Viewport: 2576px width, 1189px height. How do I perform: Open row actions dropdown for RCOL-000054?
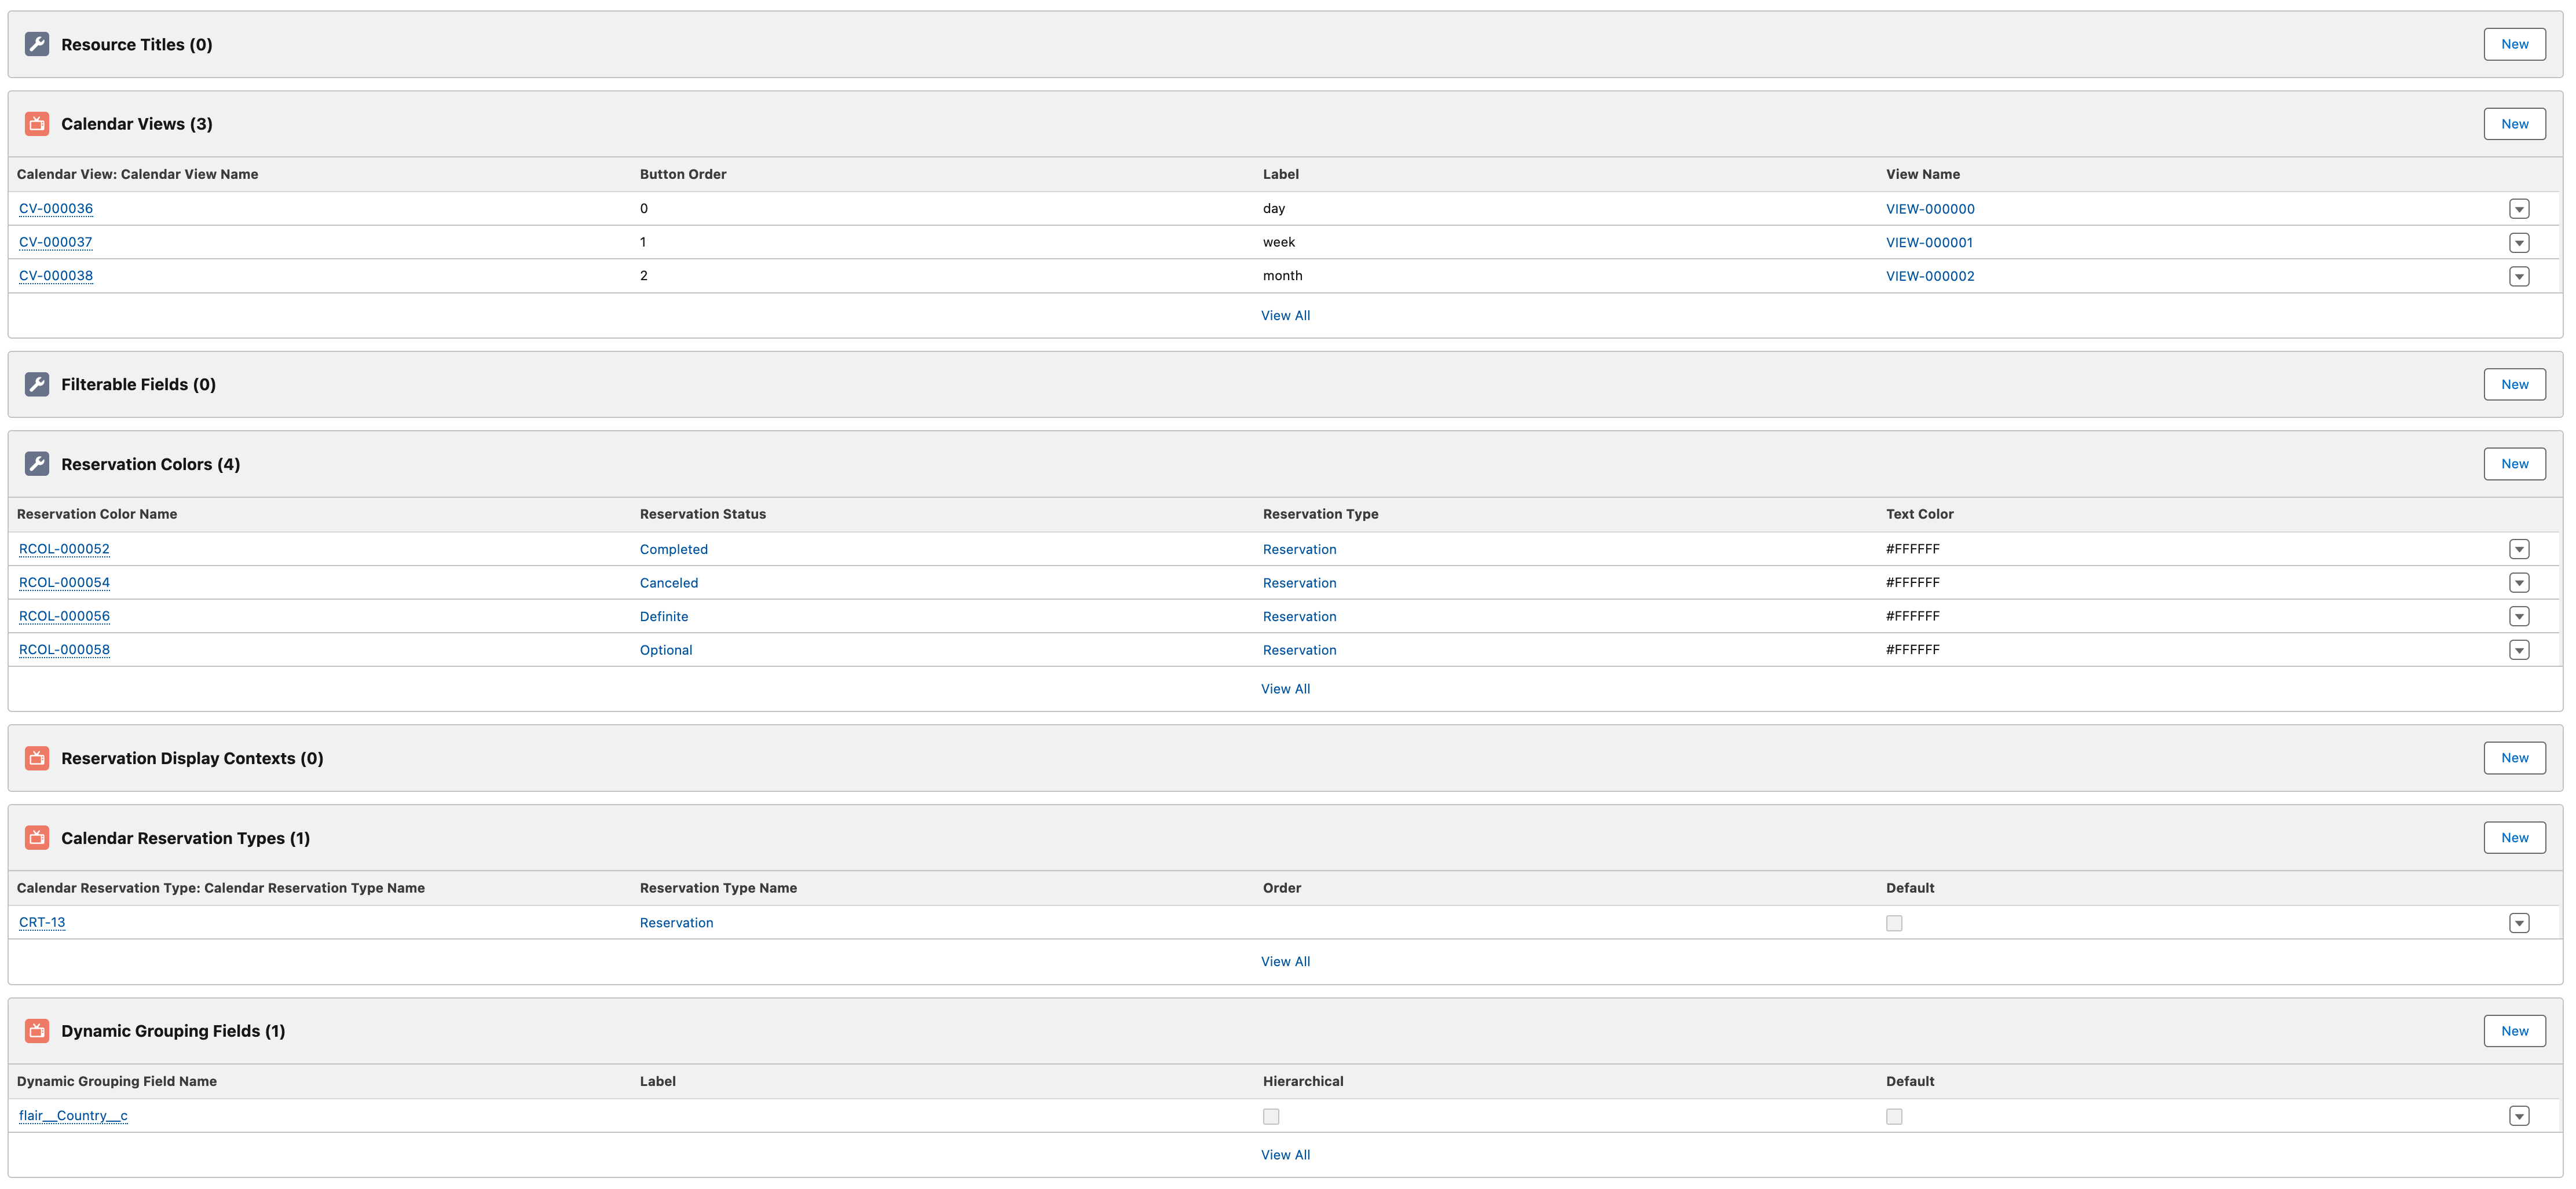tap(2519, 582)
